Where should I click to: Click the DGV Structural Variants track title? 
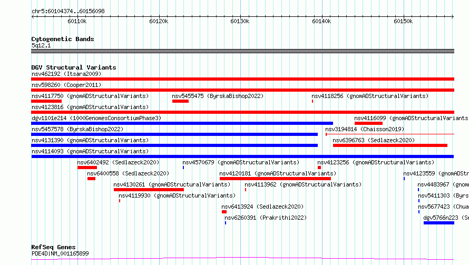(x=74, y=67)
